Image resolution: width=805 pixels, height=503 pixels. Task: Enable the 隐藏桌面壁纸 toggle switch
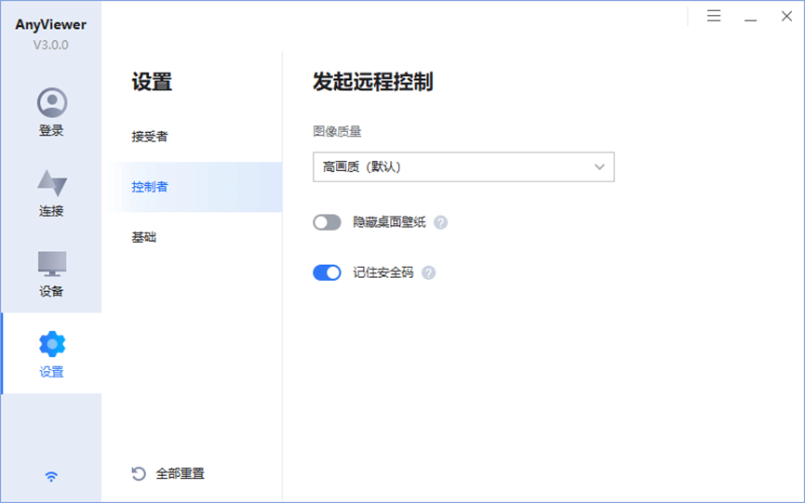[327, 222]
